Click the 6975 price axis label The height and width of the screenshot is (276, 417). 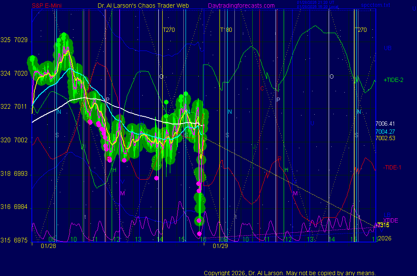pos(20,240)
